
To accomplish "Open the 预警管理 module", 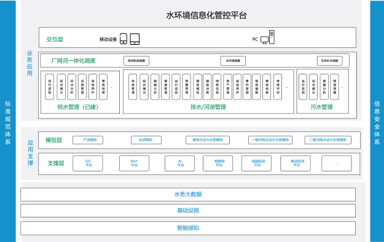I will point(187,87).
